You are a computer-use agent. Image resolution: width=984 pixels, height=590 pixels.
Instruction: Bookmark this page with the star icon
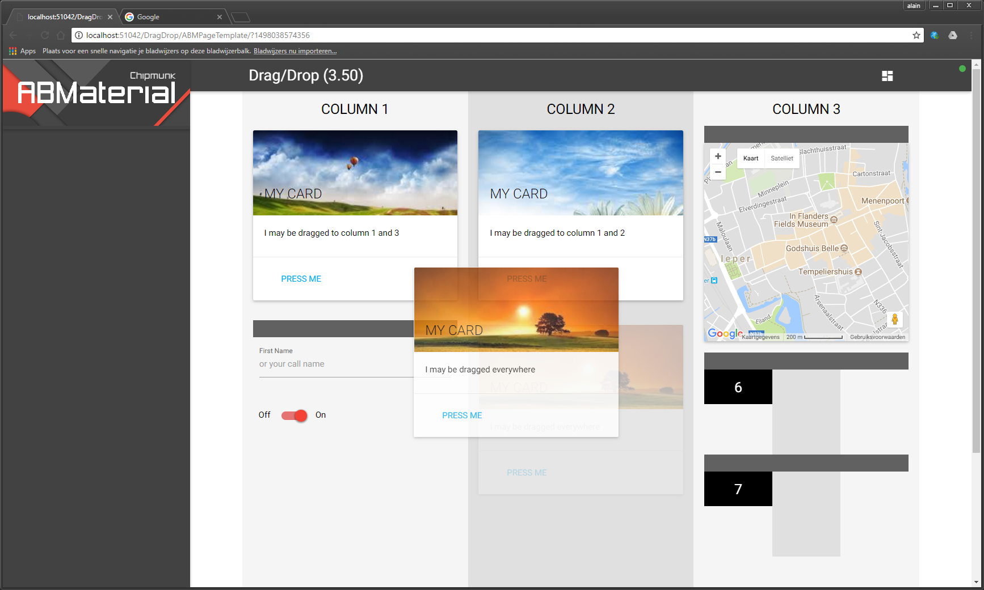point(916,35)
